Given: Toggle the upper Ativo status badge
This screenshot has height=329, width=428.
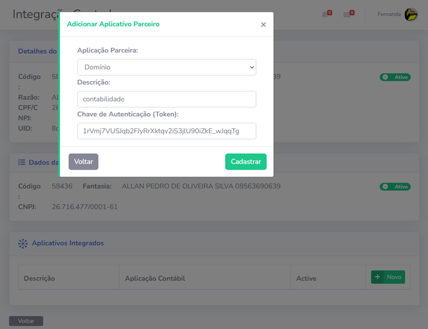Looking at the screenshot, I should [x=395, y=77].
